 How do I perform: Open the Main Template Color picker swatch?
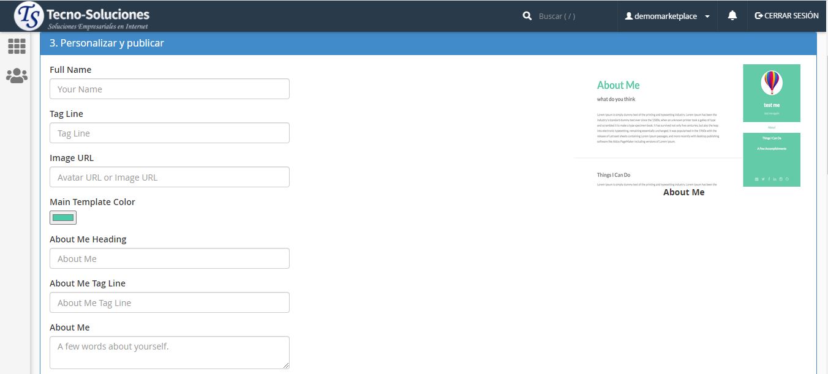click(63, 218)
